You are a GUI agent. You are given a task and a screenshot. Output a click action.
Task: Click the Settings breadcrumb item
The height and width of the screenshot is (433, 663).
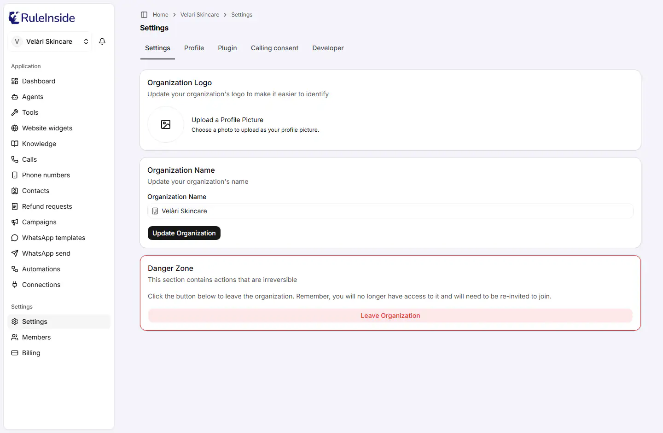[x=242, y=15]
